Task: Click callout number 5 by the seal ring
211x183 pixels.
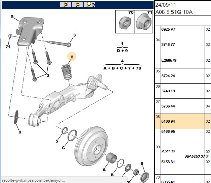Action: (x=57, y=141)
